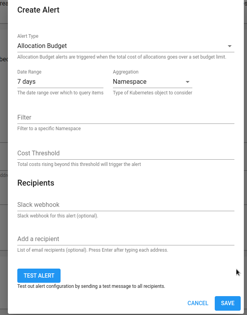The image size is (247, 315).
Task: Click the Slack webhook input field
Action: click(126, 205)
